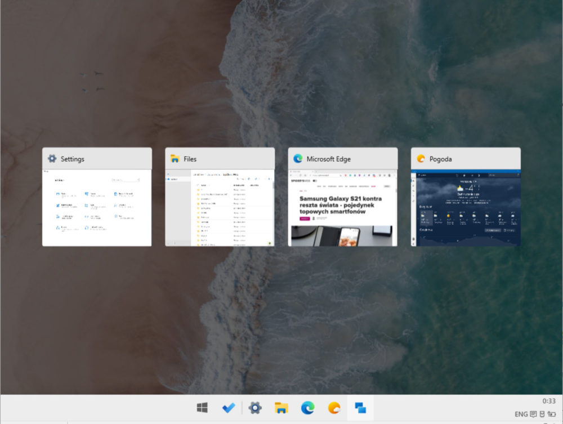Open the weather app icon in the taskbar
The height and width of the screenshot is (424, 563).
pos(334,408)
